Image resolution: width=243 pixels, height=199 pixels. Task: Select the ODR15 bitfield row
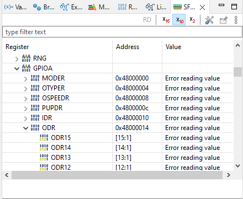(x=118, y=138)
